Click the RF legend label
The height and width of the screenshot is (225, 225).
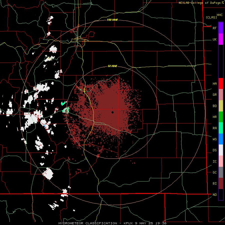point(214,28)
